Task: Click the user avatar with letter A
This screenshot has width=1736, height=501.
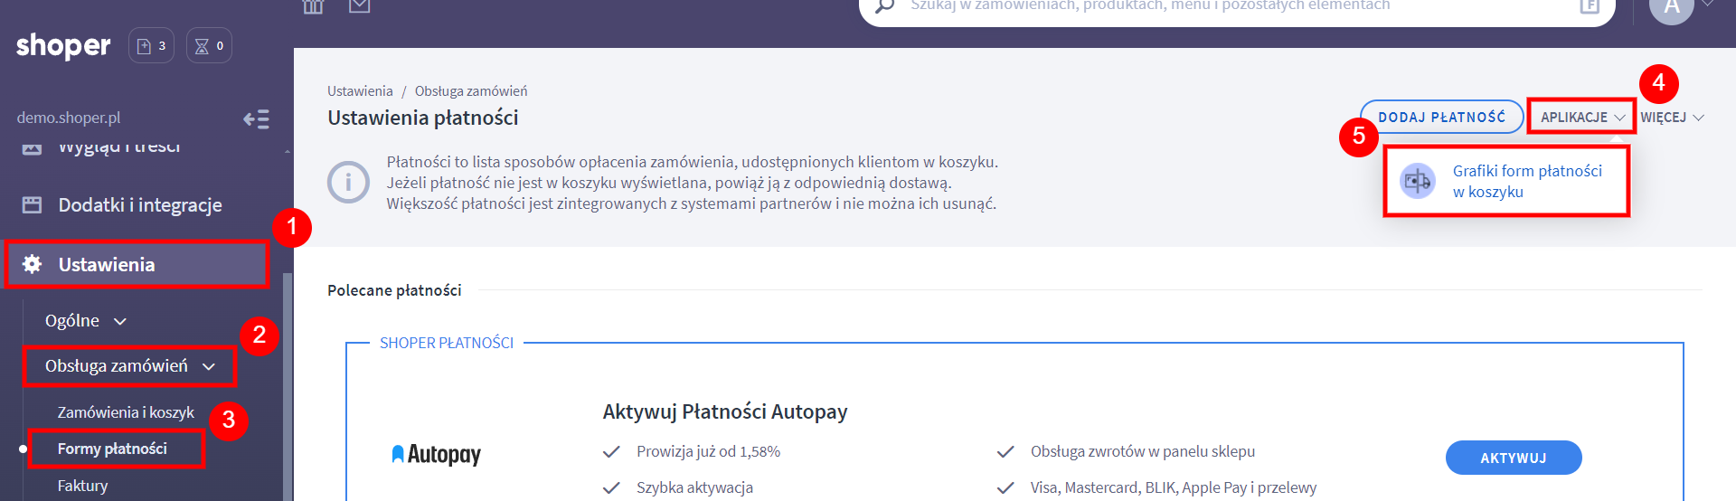Action: tap(1671, 8)
